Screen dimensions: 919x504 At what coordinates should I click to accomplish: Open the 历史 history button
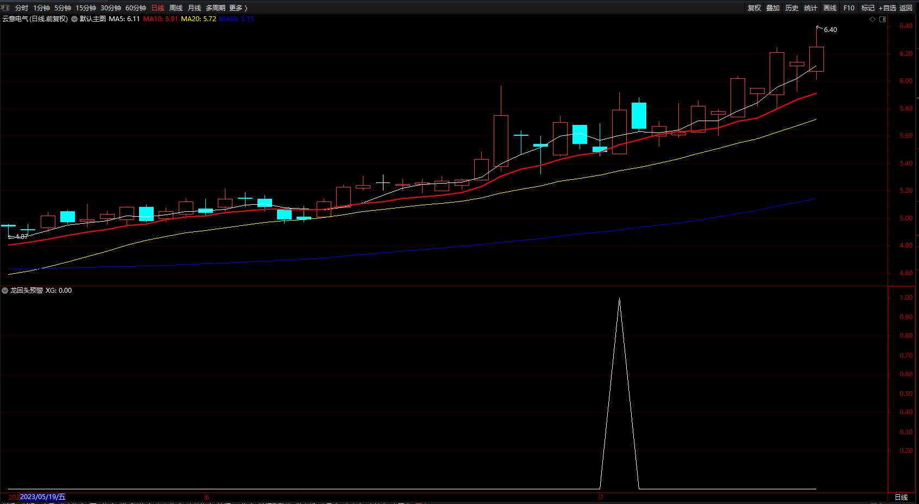point(792,8)
